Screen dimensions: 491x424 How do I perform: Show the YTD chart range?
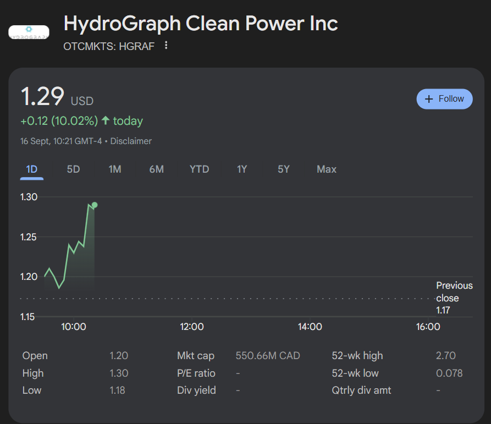pyautogui.click(x=199, y=169)
